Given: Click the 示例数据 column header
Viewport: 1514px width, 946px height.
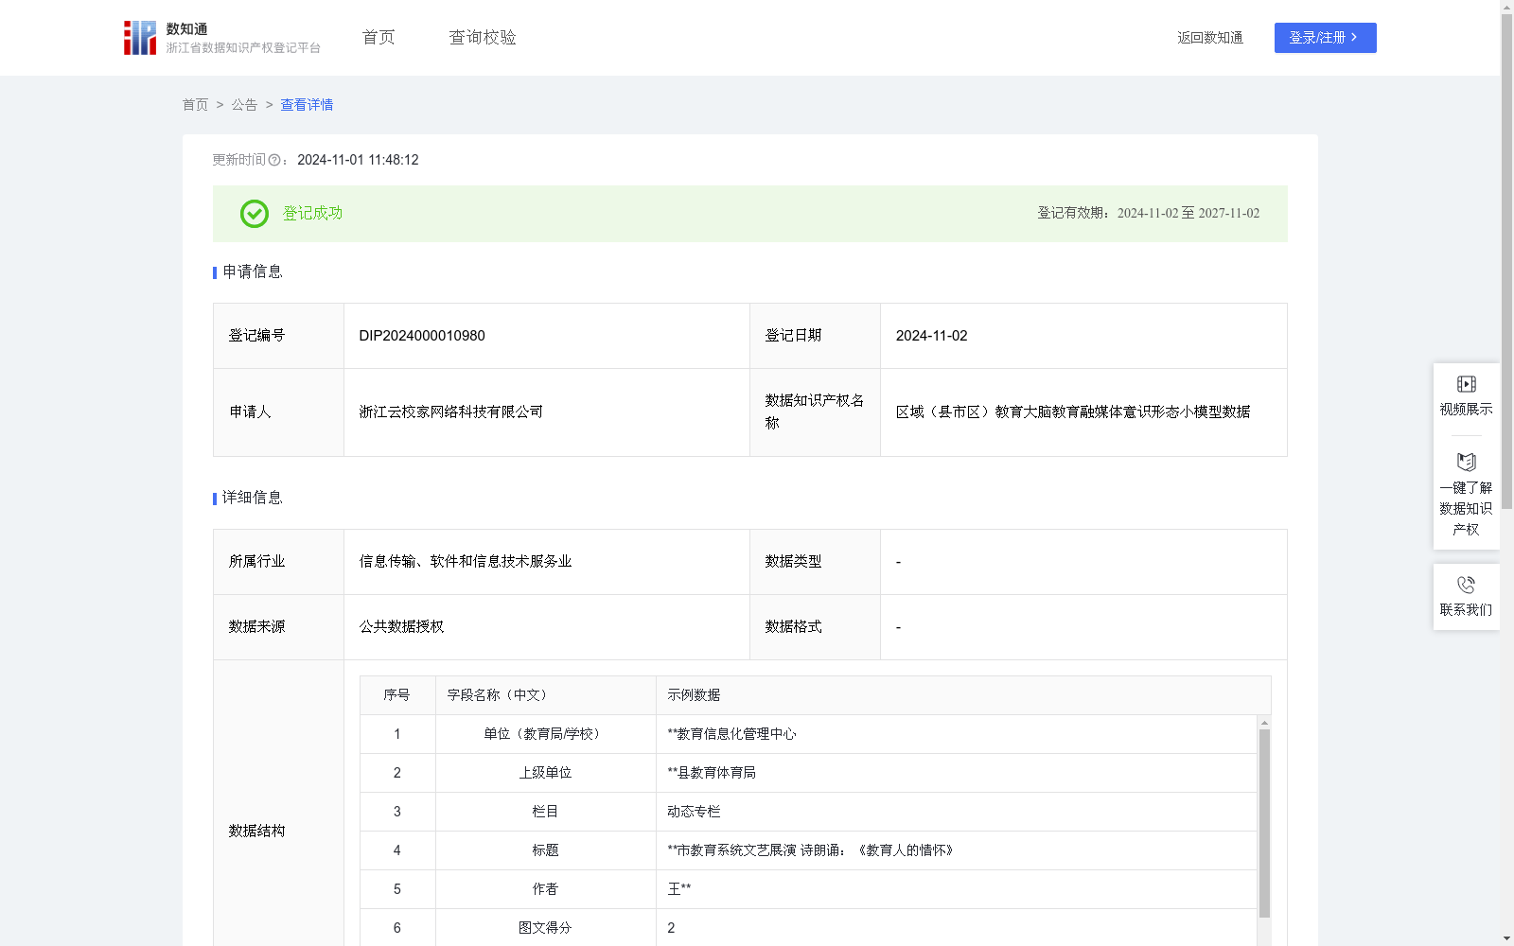Looking at the screenshot, I should (x=963, y=695).
